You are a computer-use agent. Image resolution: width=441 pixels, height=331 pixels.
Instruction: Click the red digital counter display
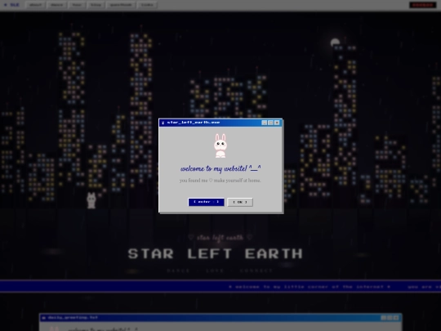(423, 5)
